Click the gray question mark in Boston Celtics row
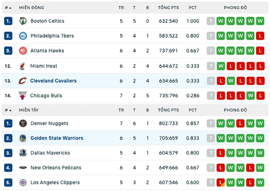 click(x=211, y=21)
